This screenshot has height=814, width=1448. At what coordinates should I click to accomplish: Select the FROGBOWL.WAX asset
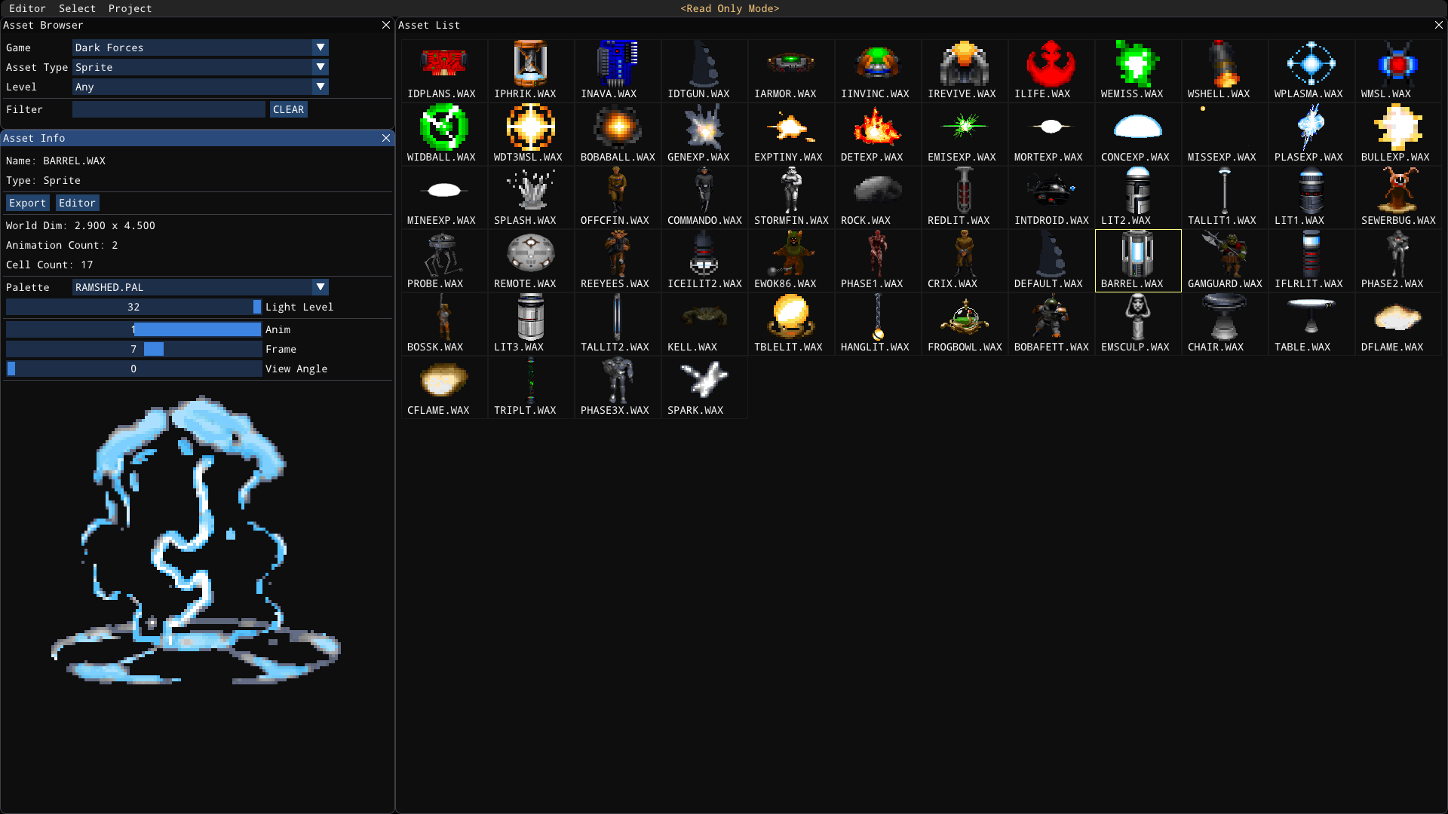pos(965,324)
